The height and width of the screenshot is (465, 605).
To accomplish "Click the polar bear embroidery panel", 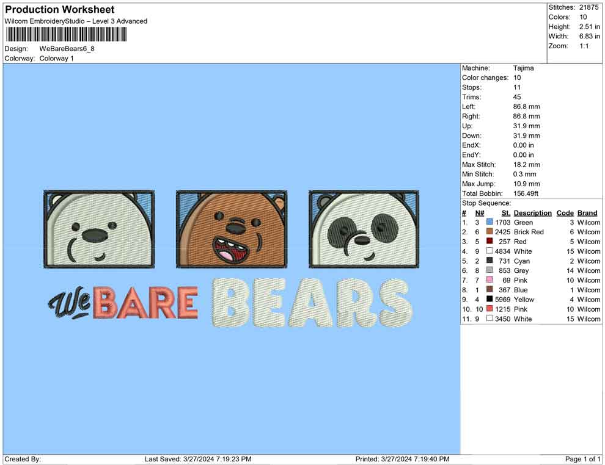I will pos(99,229).
